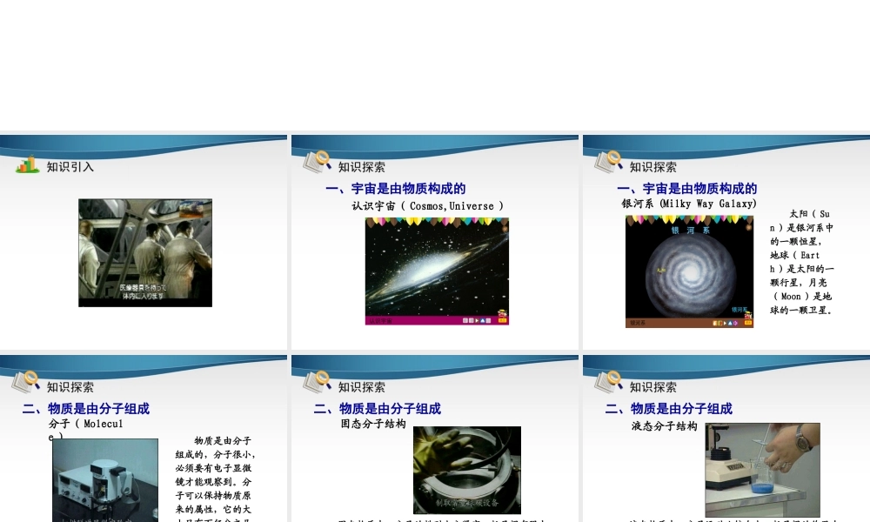Click the yellow button in the 银河系 image bar
Image resolution: width=870 pixels, height=522 pixels.
(748, 323)
